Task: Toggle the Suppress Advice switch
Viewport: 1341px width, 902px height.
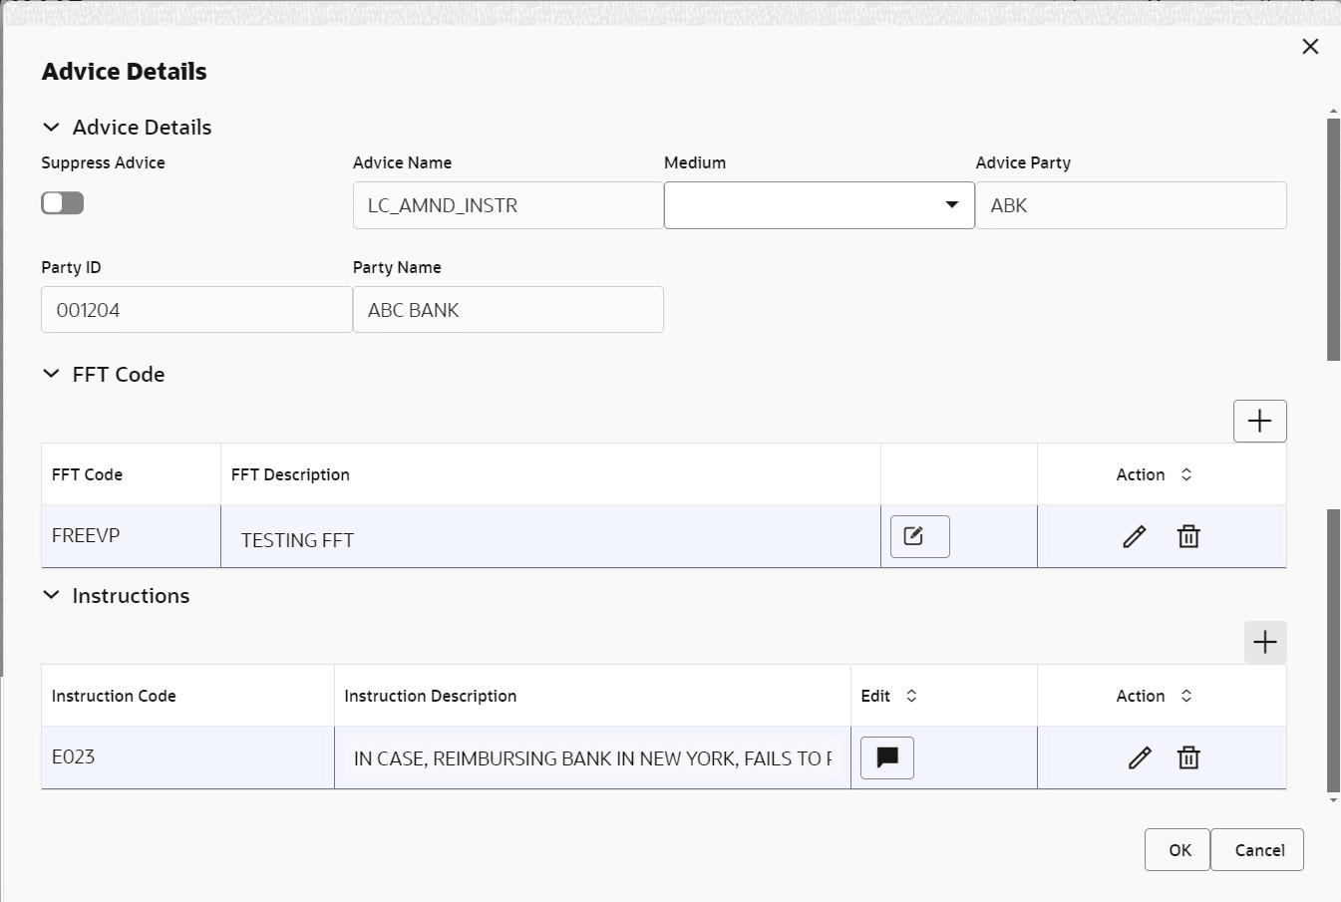Action: click(x=62, y=202)
